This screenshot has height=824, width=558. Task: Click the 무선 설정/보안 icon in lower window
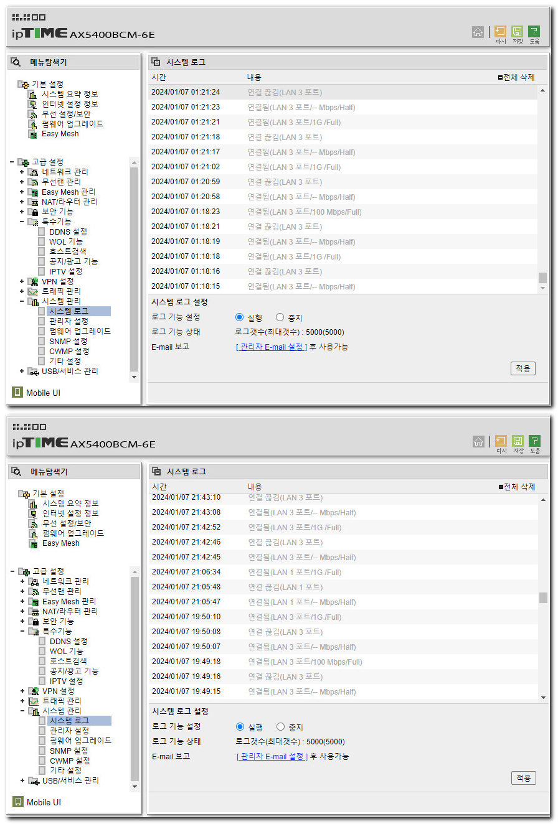[33, 523]
